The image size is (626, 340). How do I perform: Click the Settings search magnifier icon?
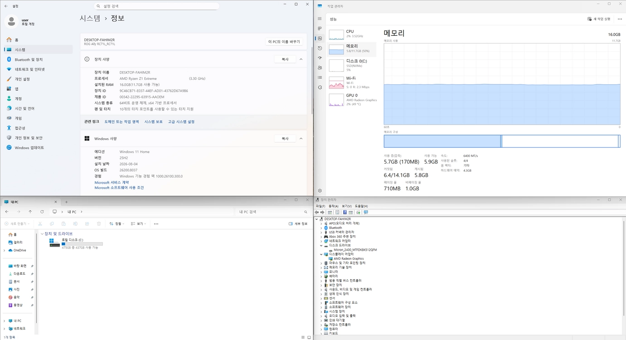(x=98, y=6)
